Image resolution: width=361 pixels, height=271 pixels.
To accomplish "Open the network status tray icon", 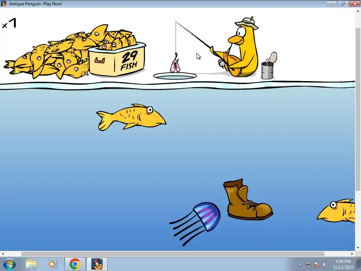I will click(x=308, y=264).
